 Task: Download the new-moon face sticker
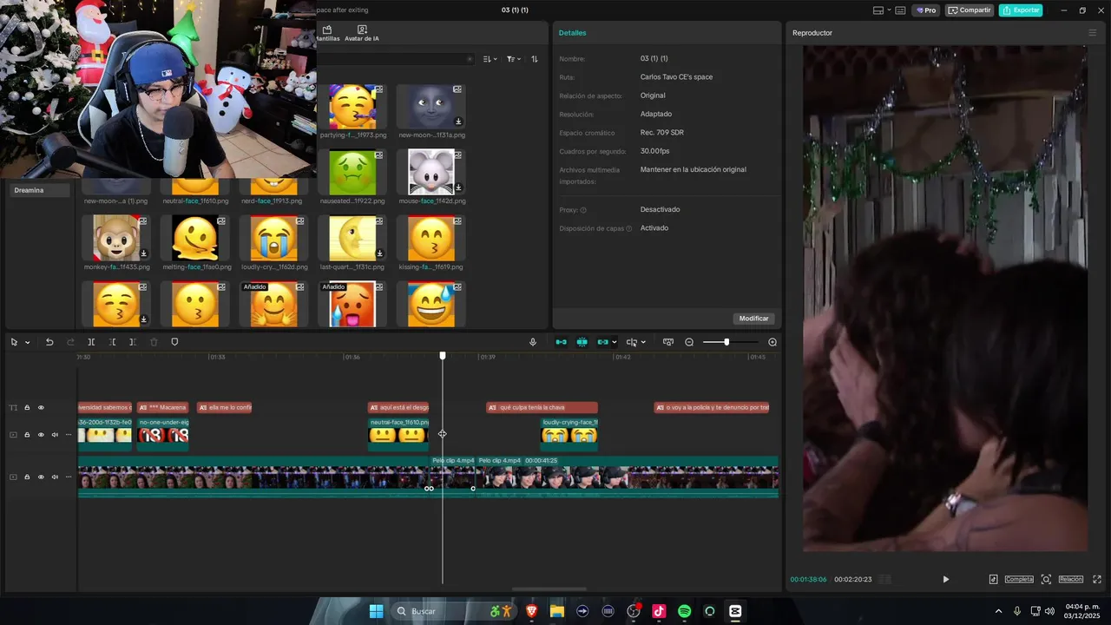[x=458, y=122]
